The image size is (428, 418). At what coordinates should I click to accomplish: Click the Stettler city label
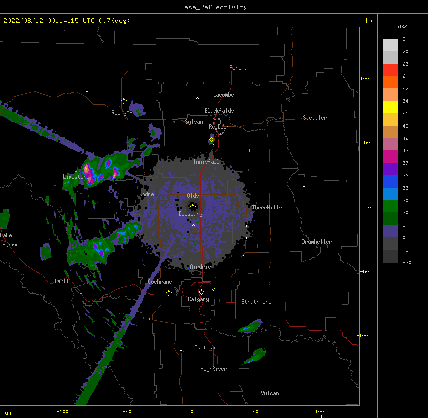point(315,118)
